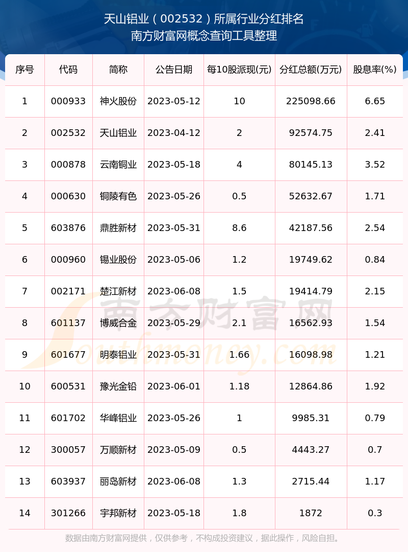Click per-10-share payout 1.66
The image size is (408, 552).
(x=239, y=355)
